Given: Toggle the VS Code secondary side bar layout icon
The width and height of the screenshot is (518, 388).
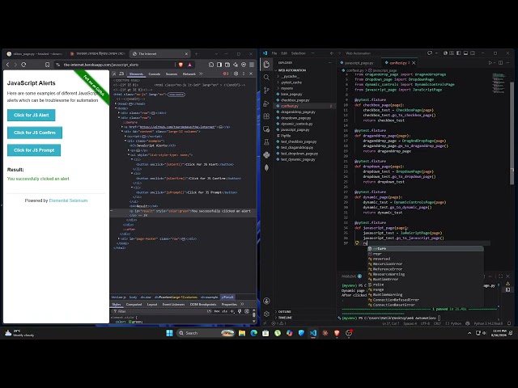Looking at the screenshot, I should pyautogui.click(x=473, y=53).
